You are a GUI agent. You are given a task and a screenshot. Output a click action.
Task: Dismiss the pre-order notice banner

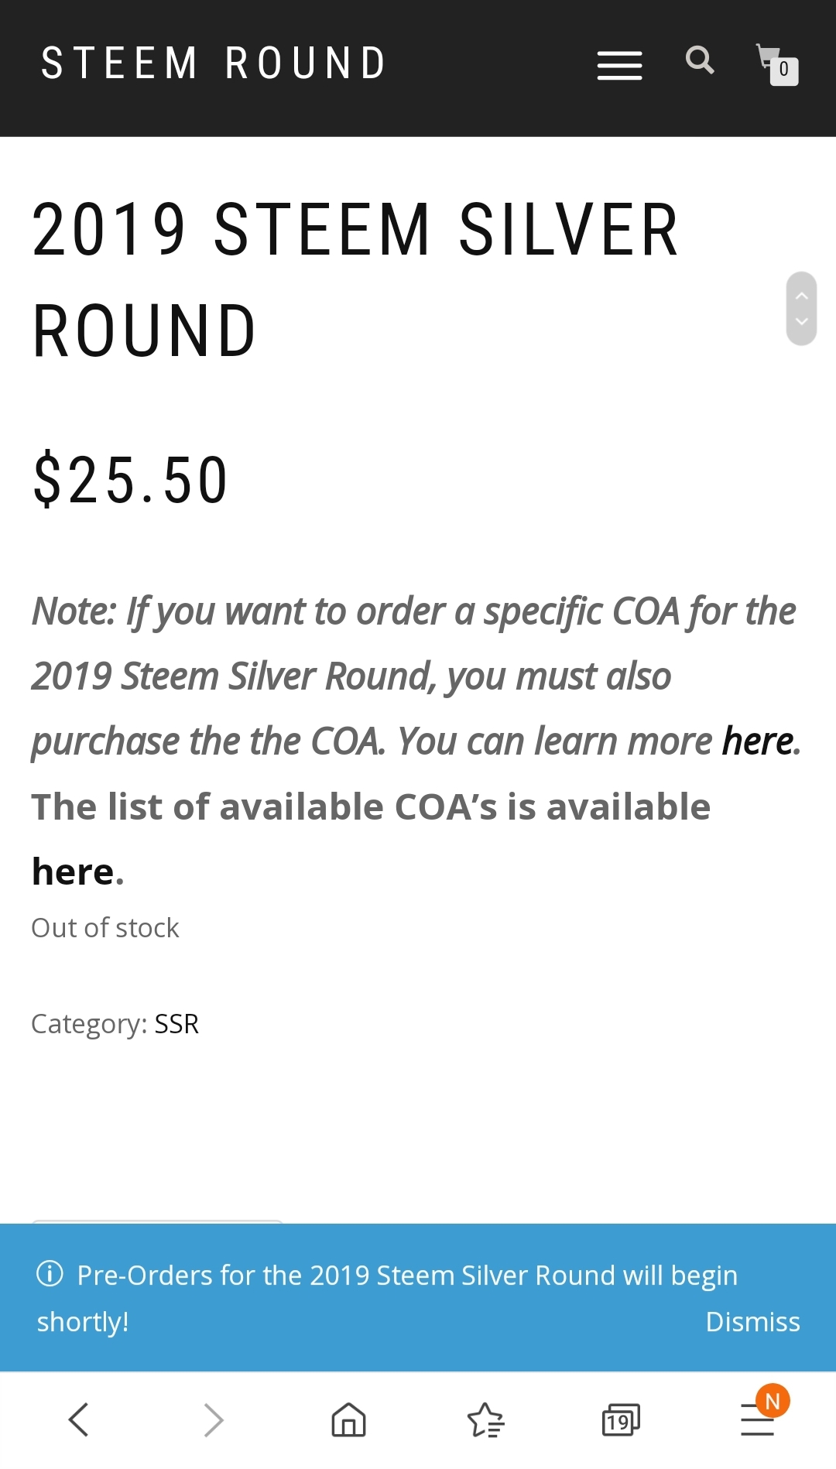(x=752, y=1322)
